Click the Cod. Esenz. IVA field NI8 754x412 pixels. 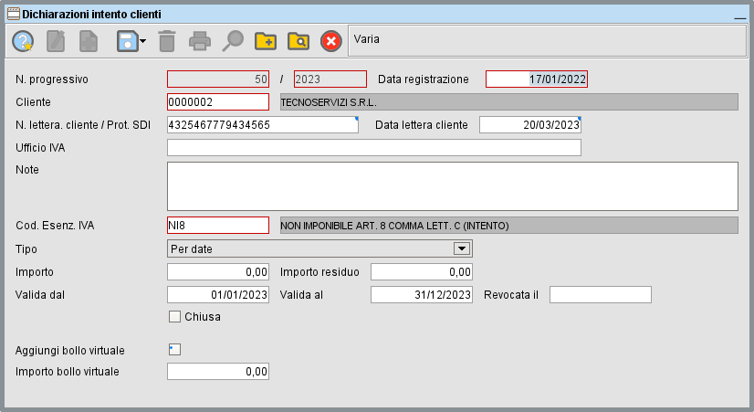(x=218, y=226)
